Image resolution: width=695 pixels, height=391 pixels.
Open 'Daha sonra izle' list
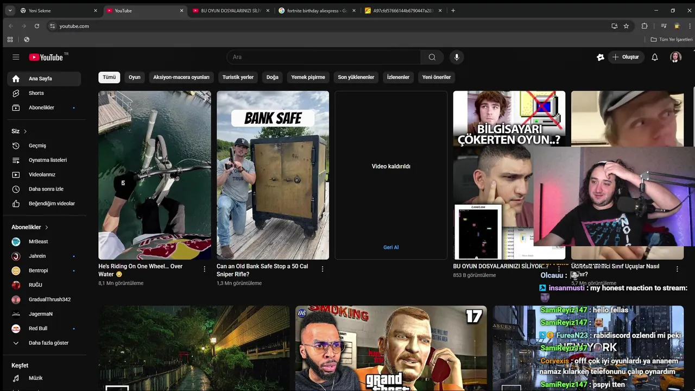(x=44, y=189)
